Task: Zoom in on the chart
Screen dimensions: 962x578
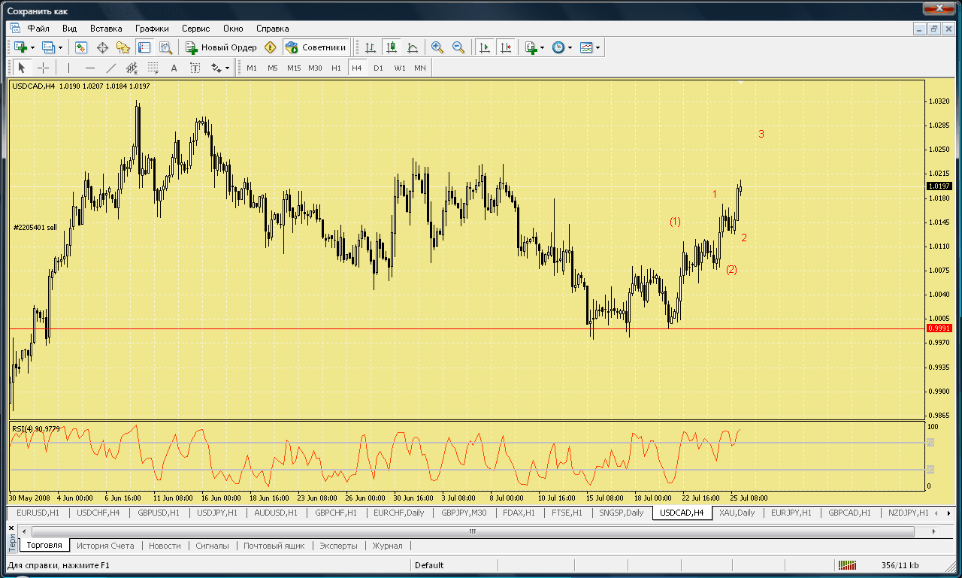Action: pos(437,47)
